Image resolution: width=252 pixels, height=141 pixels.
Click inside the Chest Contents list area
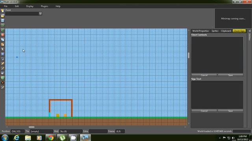coord(217,55)
